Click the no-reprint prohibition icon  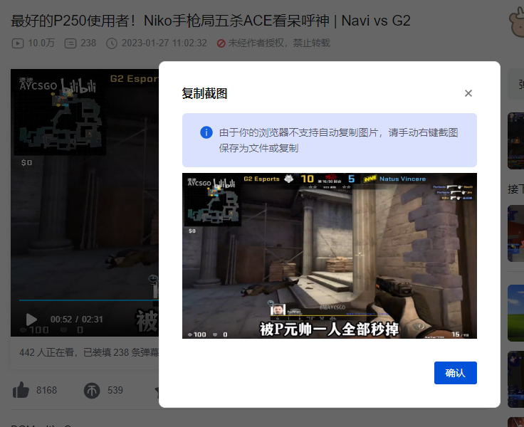(221, 43)
